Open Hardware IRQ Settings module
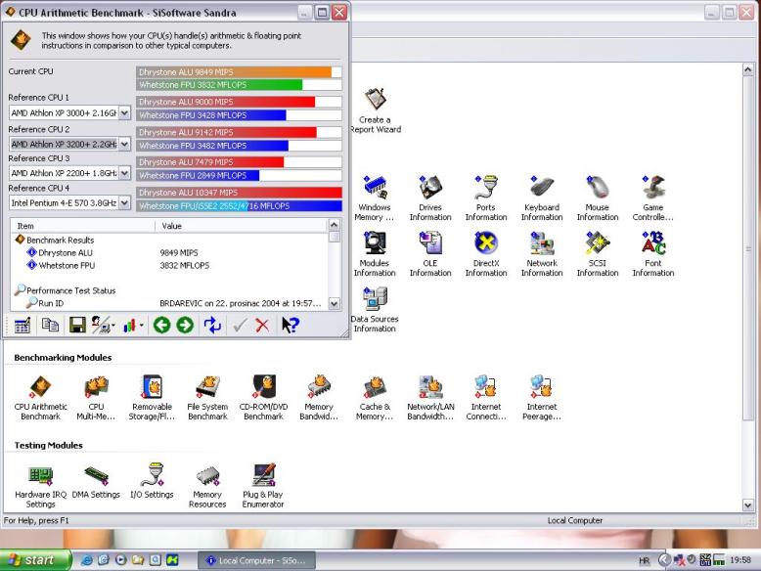The image size is (761, 571). pos(40,485)
